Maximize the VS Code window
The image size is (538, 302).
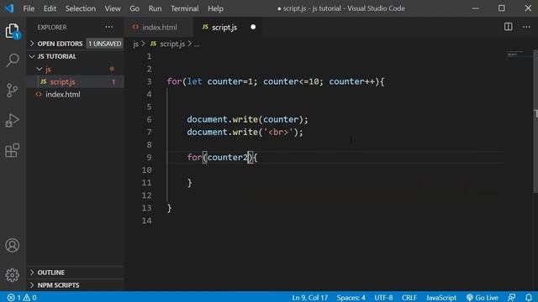coord(502,8)
